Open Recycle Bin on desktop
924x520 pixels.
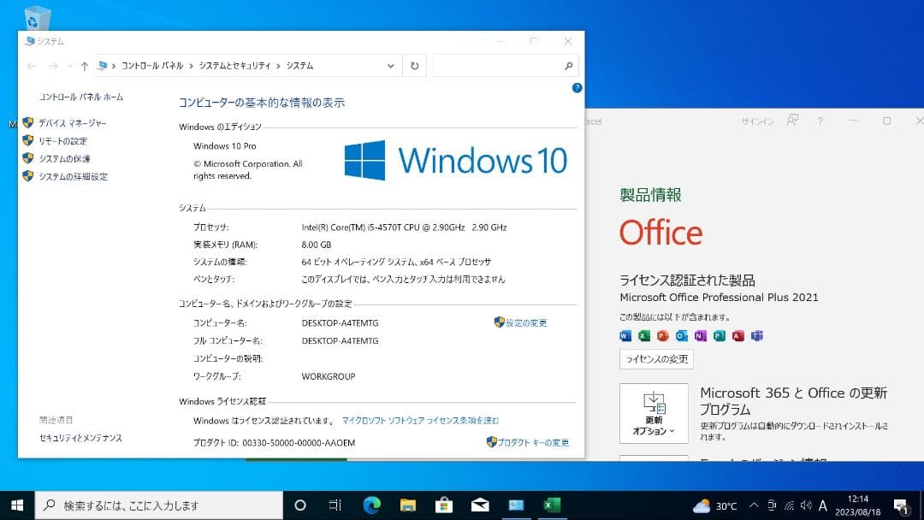[38, 18]
